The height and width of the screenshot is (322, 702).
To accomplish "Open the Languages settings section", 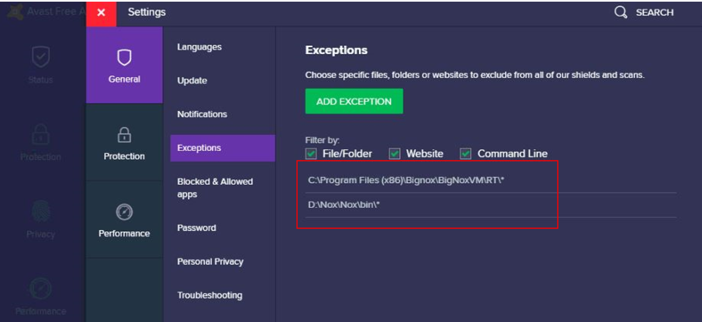I will [x=199, y=47].
